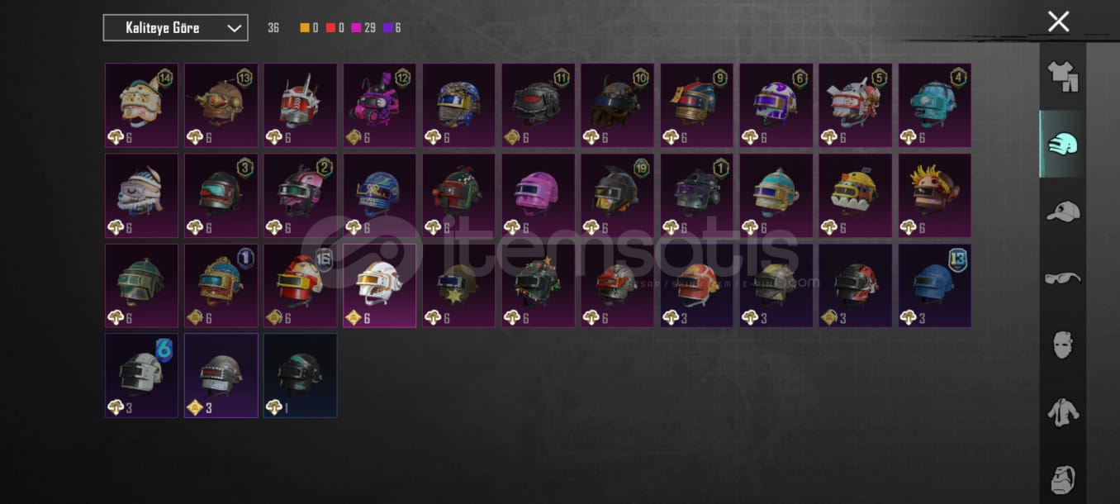Screen dimensions: 1120x504
Task: Select the helmet with badge 14
Action: pyautogui.click(x=141, y=106)
